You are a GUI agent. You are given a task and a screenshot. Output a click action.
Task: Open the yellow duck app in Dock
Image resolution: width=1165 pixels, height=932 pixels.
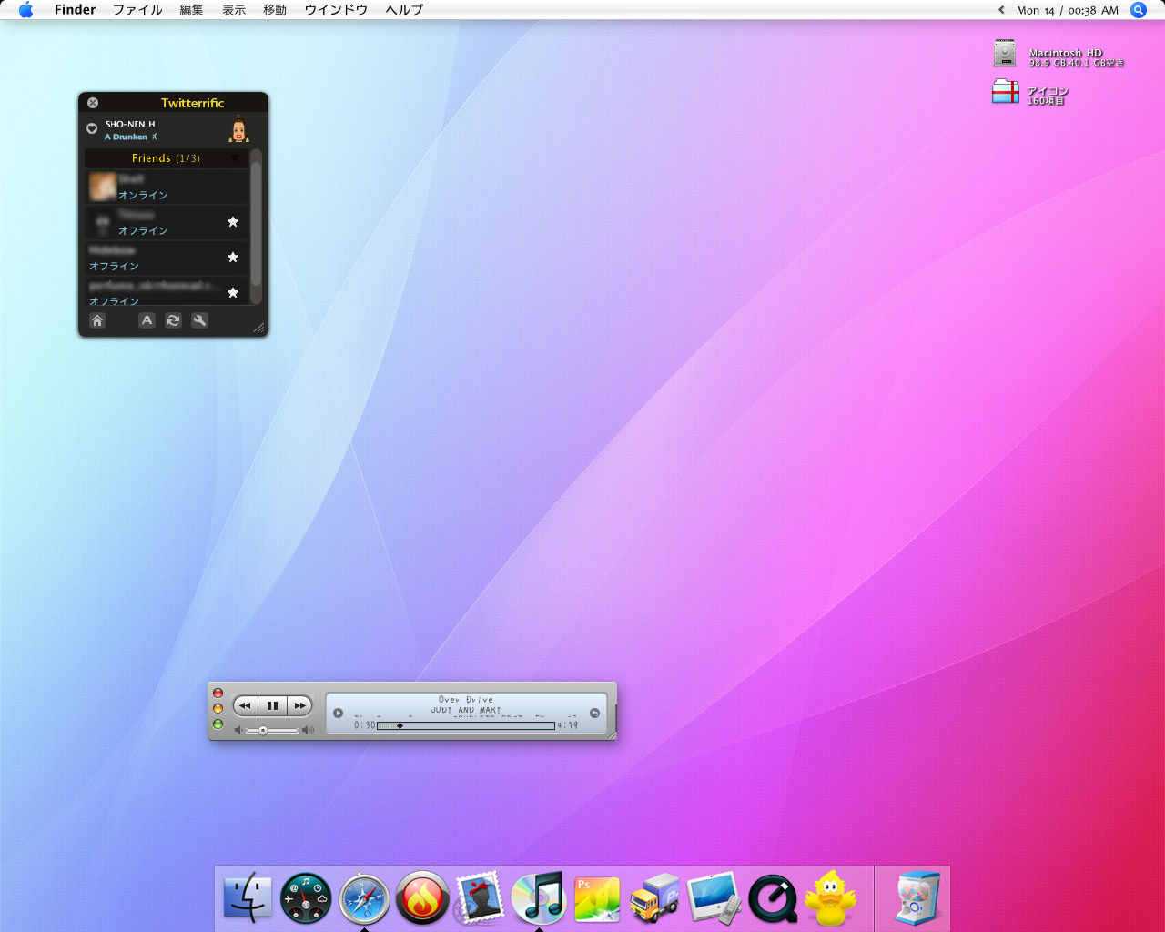coord(830,898)
